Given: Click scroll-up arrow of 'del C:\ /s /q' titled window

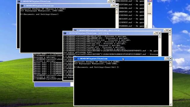Looking at the screenshot, I should [170, 34].
